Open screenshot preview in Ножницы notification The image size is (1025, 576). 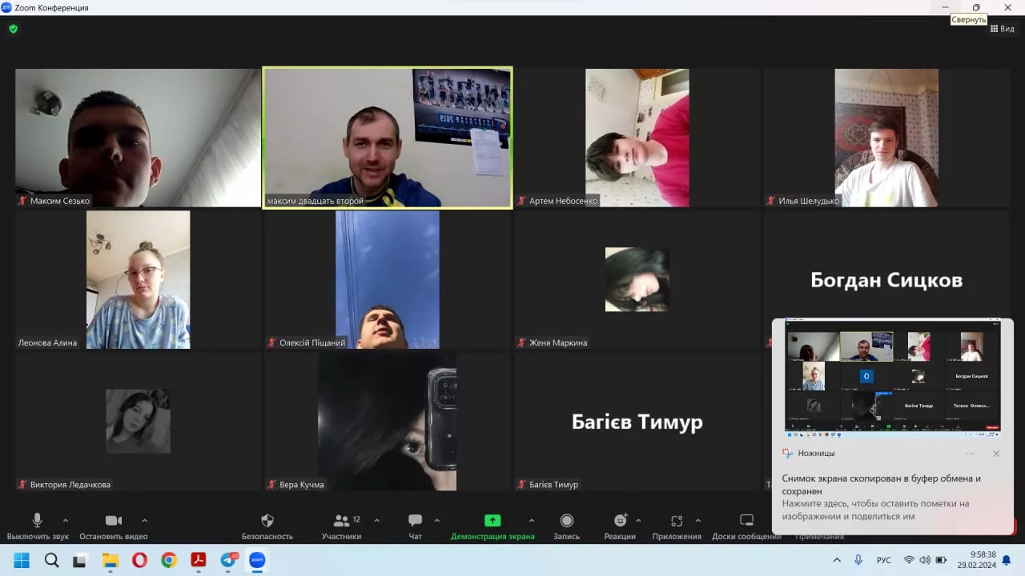[x=893, y=378]
